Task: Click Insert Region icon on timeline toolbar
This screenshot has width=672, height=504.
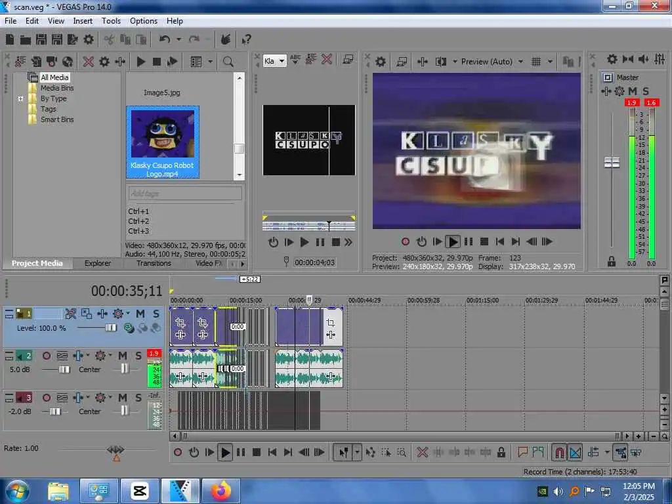Action: point(538,452)
